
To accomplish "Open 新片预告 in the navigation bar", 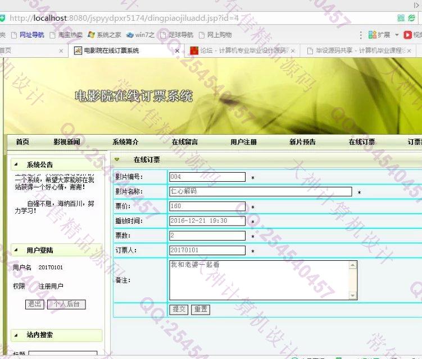I will [x=302, y=142].
